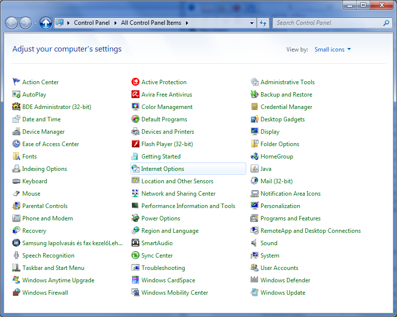Click the Windows Update icon

pyautogui.click(x=255, y=293)
